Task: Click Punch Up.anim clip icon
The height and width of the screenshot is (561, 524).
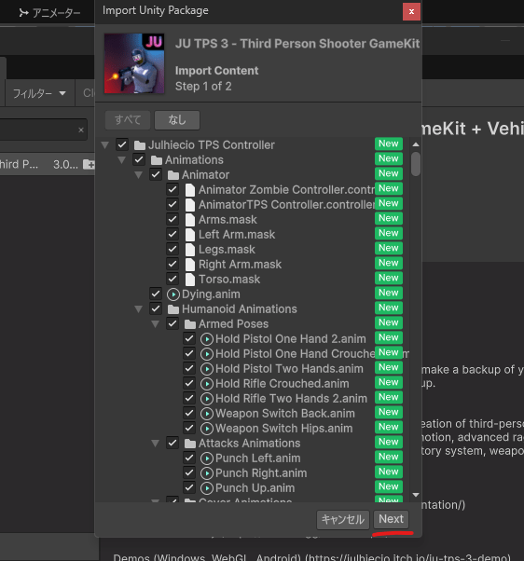Action: tap(207, 488)
